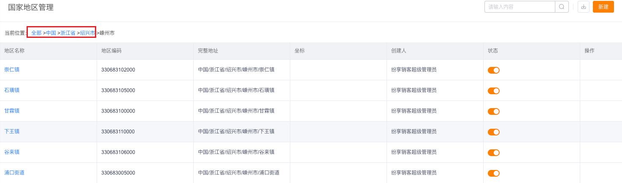Open the 下王镇 region link
The width and height of the screenshot is (622, 183).
[12, 131]
